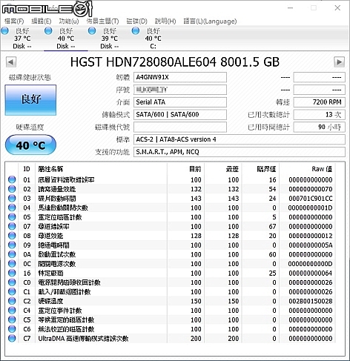This screenshot has width=350, height=361.
Task: Select the first 40 °C Disk status icon
Action: 48,31
